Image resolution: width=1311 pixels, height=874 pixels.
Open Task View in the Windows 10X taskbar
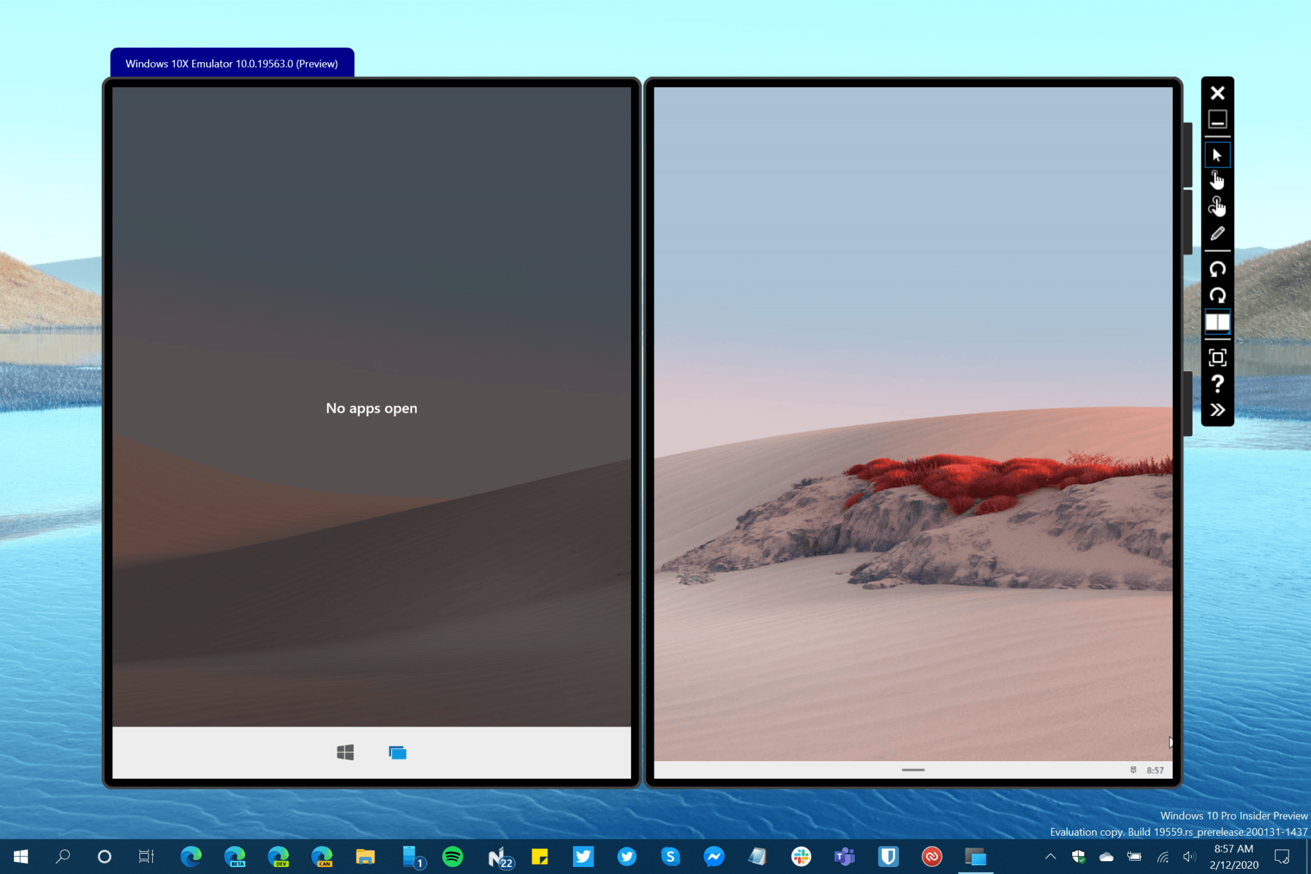pyautogui.click(x=397, y=753)
